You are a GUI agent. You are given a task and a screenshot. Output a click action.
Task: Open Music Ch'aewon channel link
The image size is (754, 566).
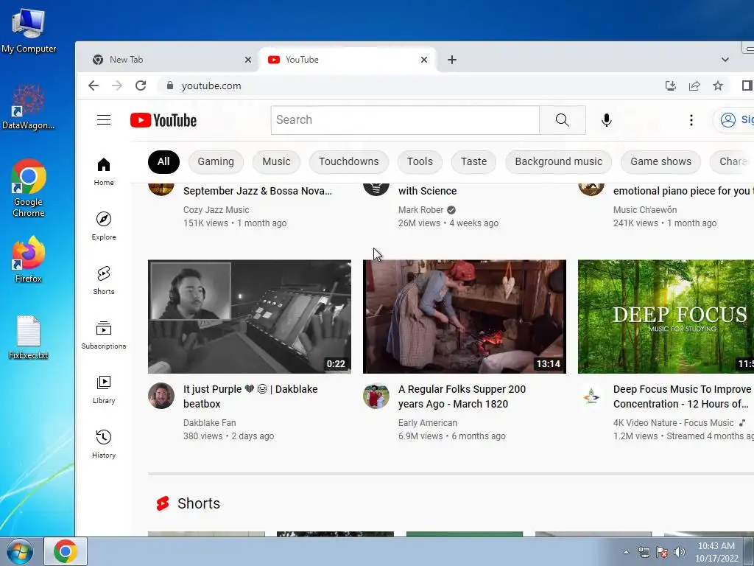coord(645,210)
